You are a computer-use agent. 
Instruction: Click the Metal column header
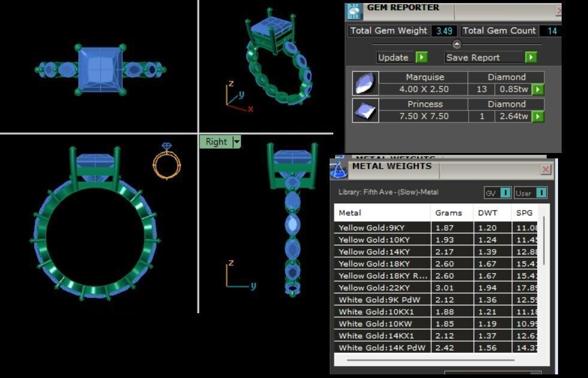pyautogui.click(x=382, y=213)
